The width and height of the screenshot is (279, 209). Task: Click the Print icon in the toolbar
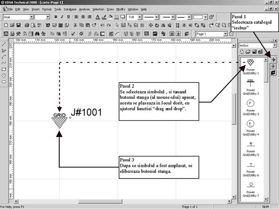27,25
